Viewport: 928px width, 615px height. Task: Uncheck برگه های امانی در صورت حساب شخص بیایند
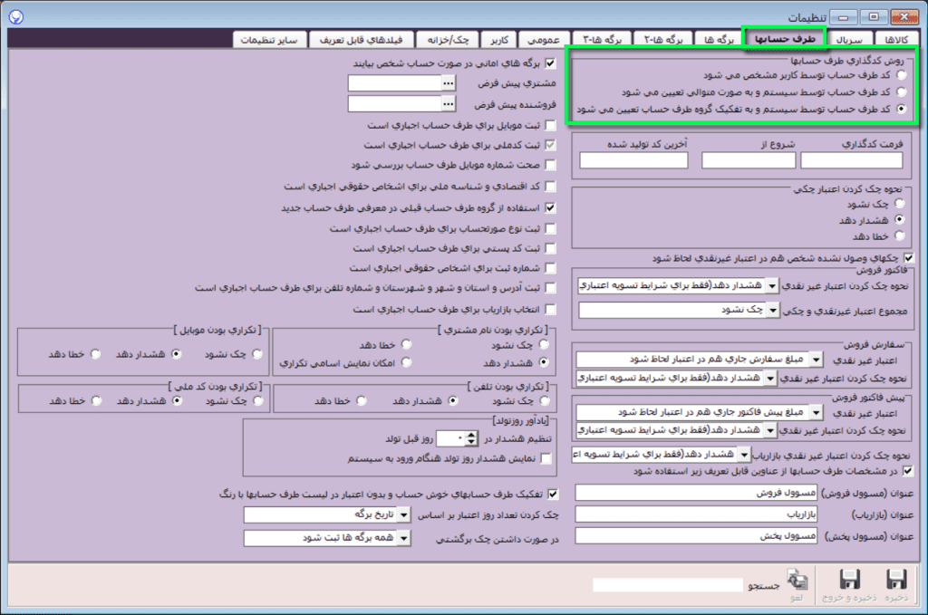point(550,64)
